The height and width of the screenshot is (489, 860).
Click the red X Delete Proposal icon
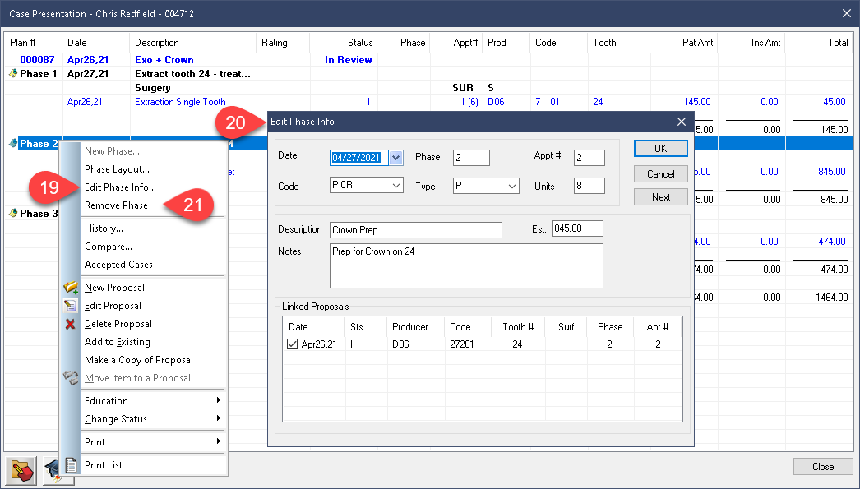pyautogui.click(x=70, y=324)
